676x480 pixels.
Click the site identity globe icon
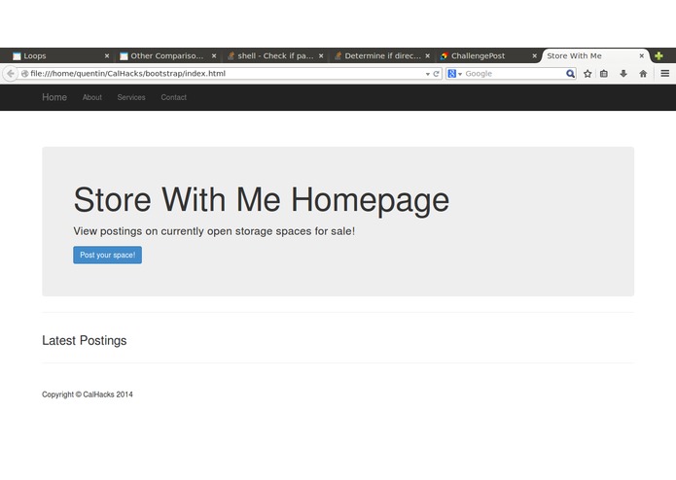(24, 74)
